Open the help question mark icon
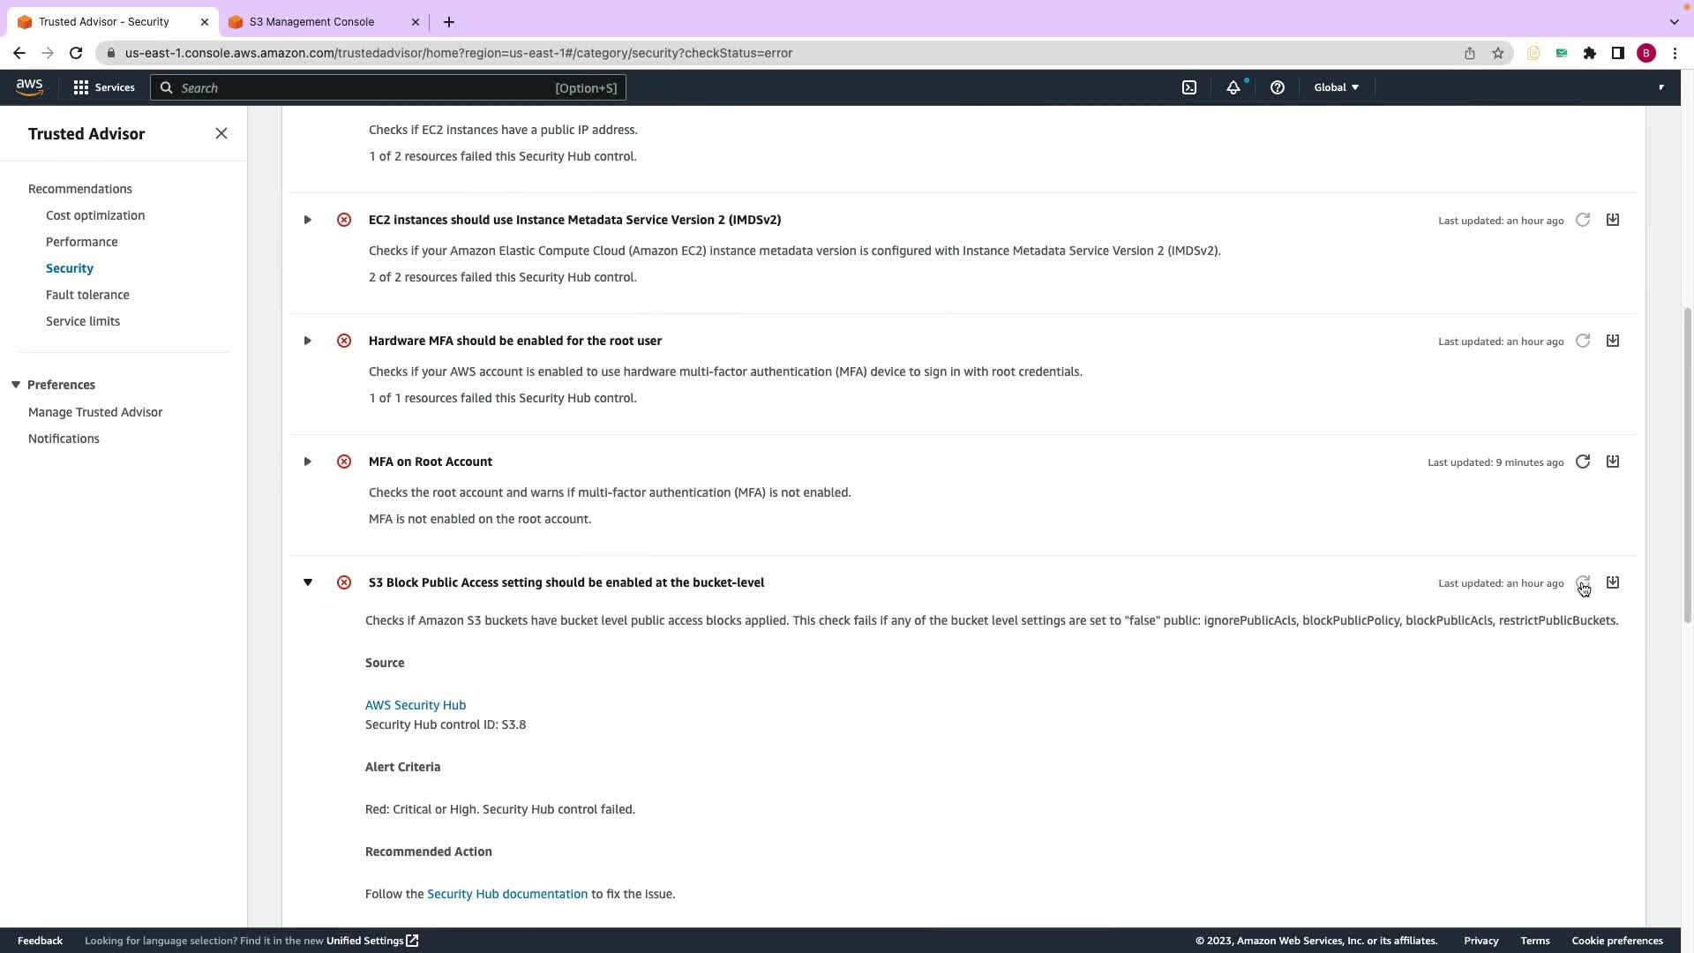 click(1277, 87)
